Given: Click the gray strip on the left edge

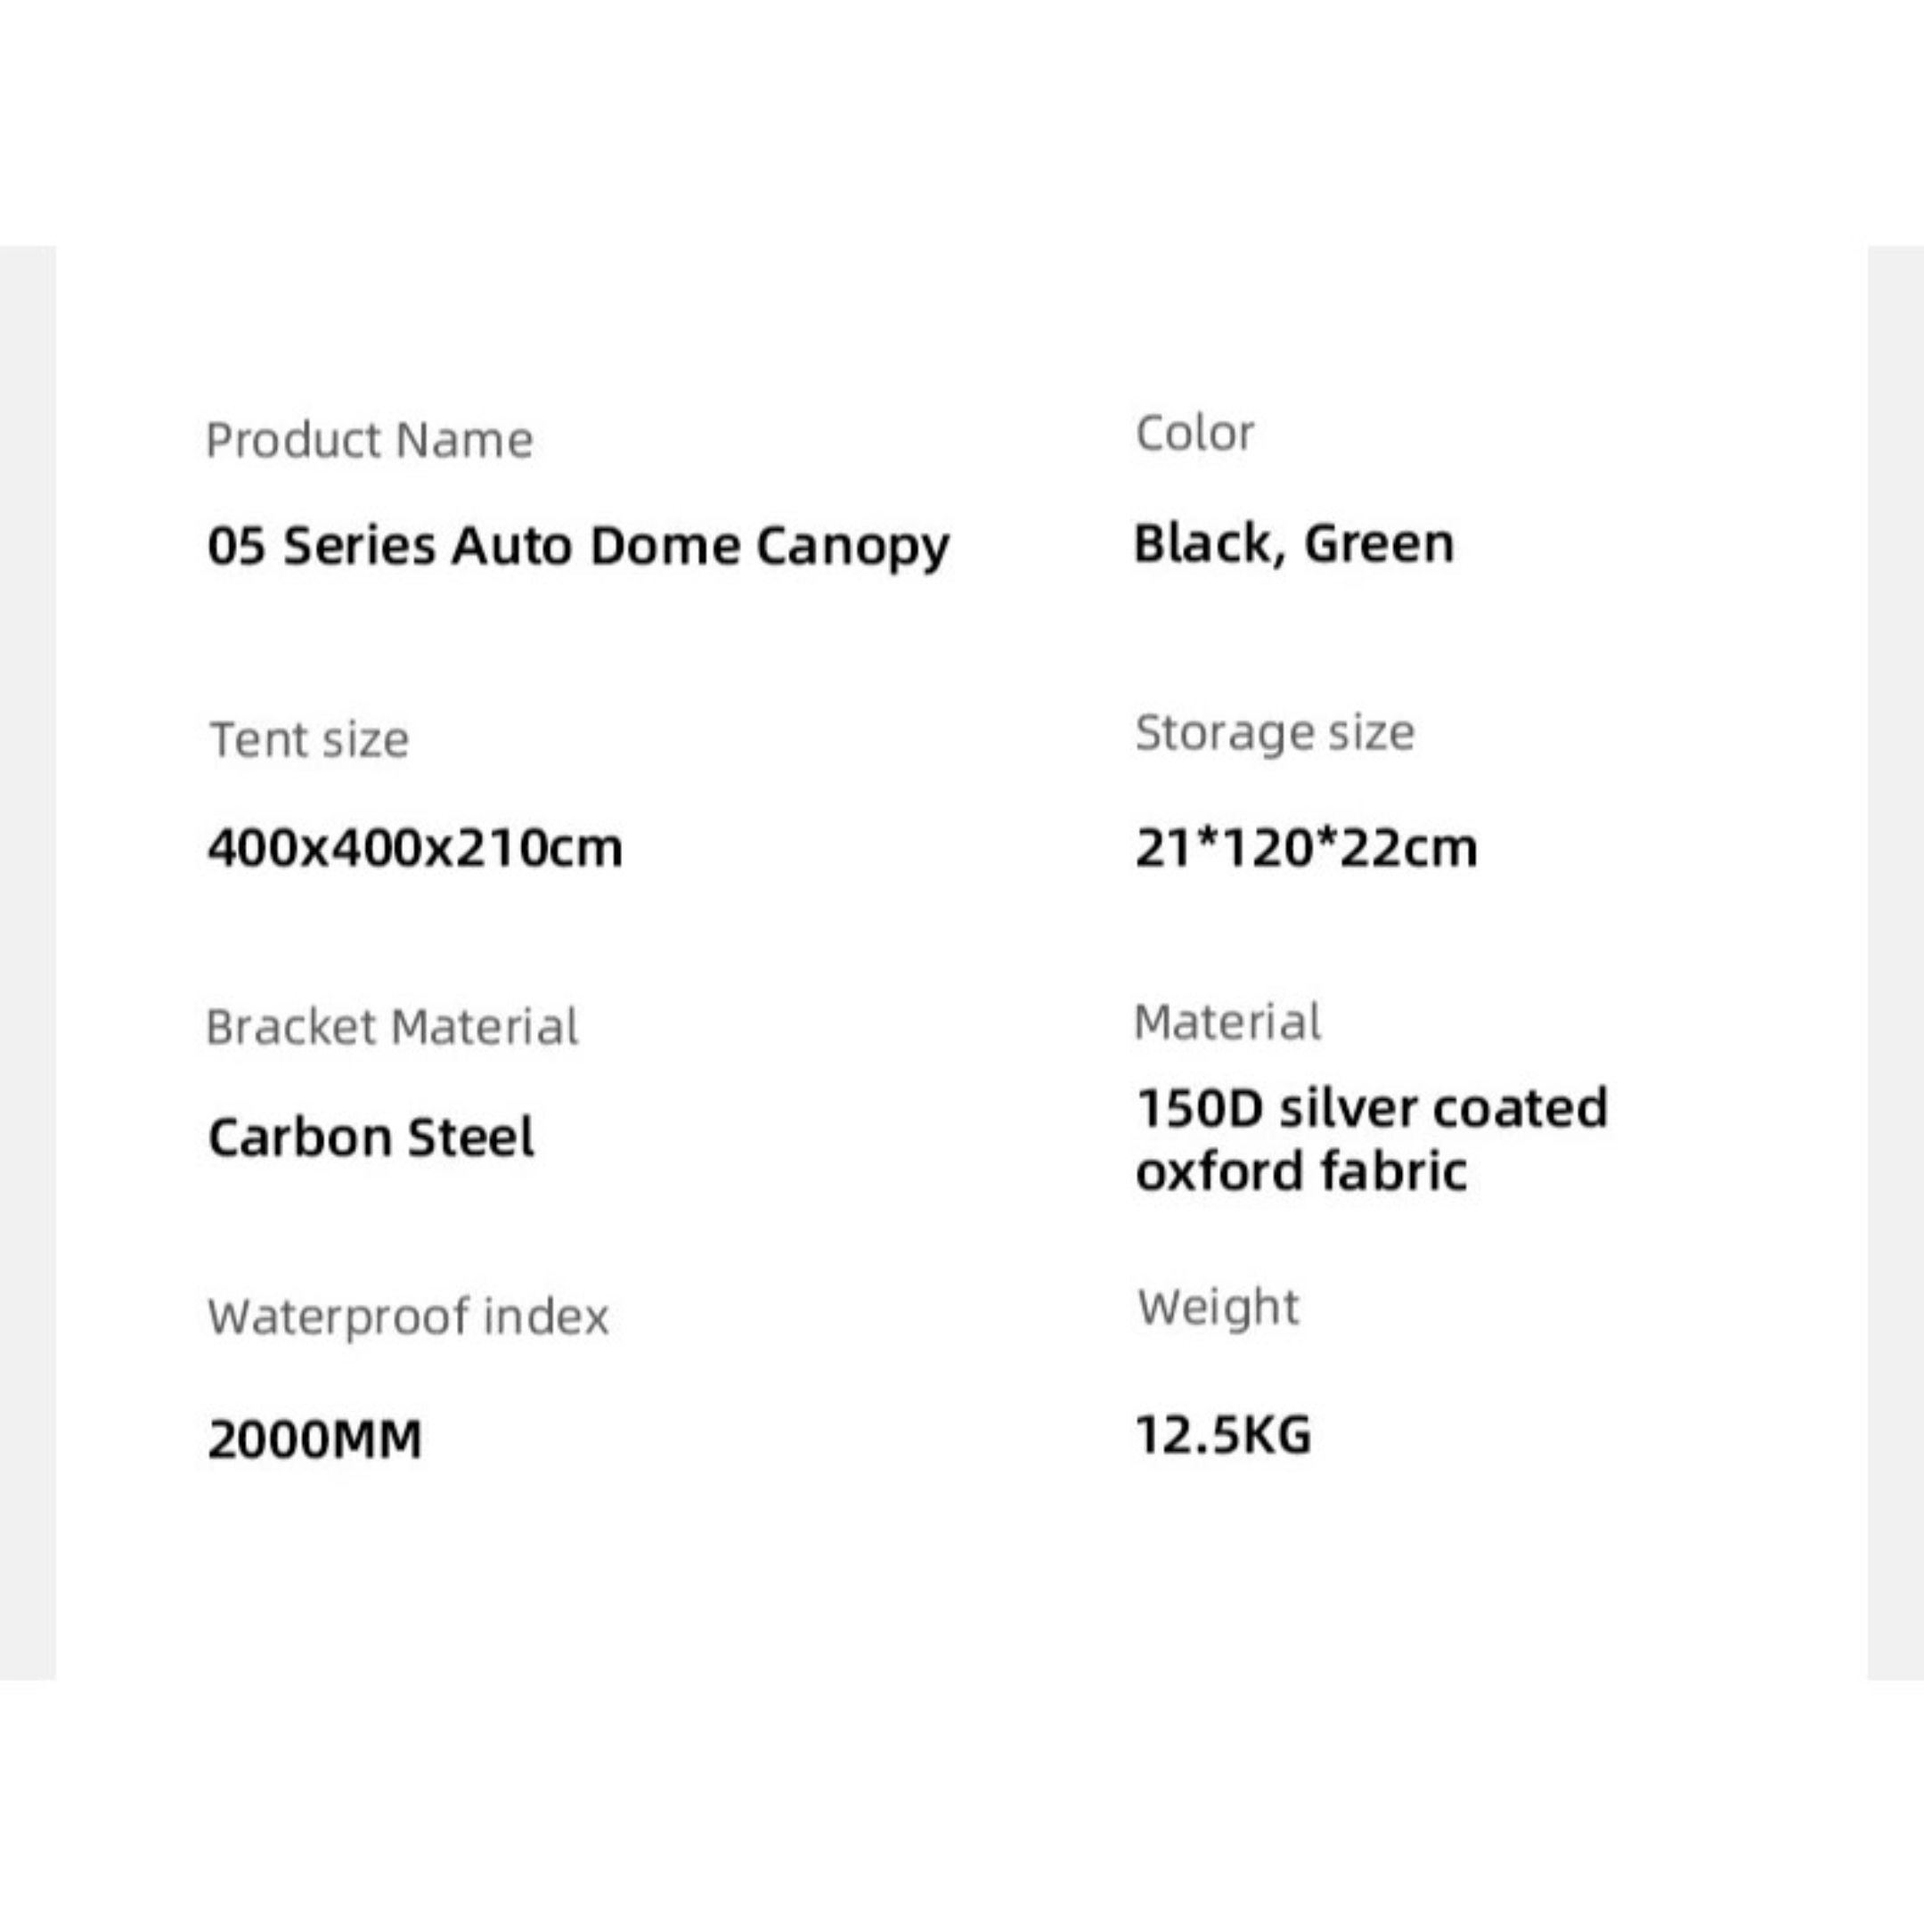Looking at the screenshot, I should point(27,962).
